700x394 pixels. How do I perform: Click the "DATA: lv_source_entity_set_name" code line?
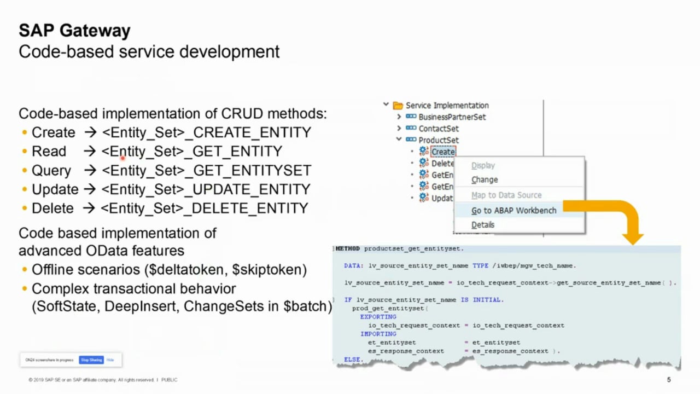[460, 265]
